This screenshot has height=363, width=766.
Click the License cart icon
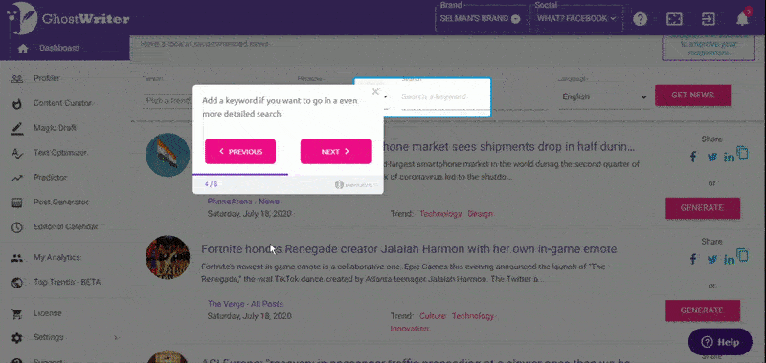[x=17, y=313]
